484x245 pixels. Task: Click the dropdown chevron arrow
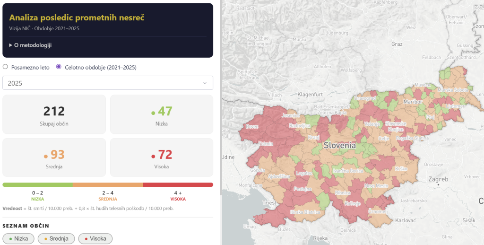coord(205,83)
